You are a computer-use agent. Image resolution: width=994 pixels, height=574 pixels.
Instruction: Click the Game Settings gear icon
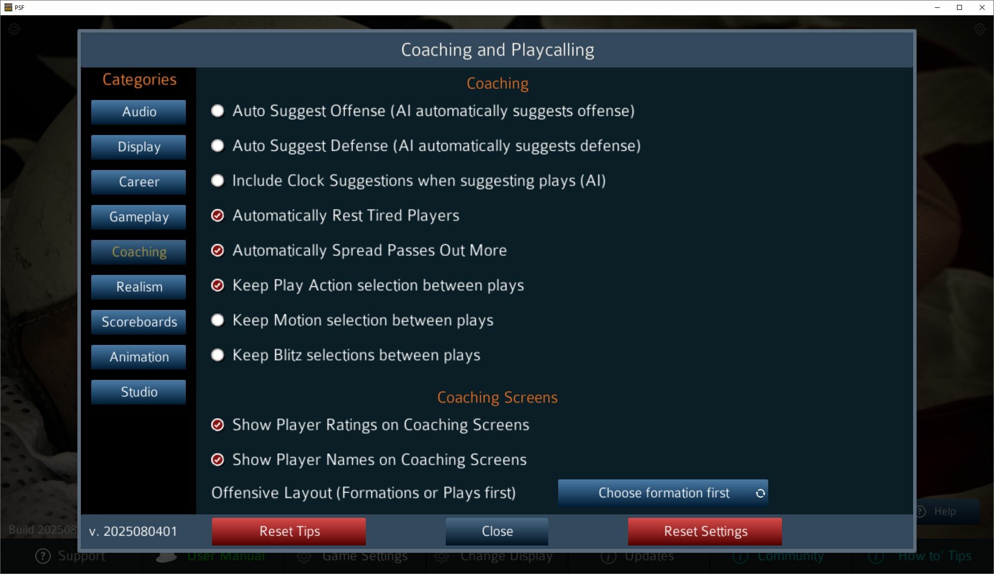[304, 557]
